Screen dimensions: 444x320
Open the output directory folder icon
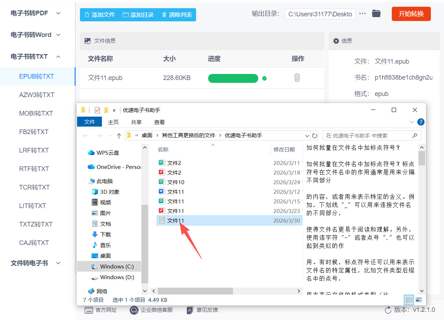coord(376,14)
